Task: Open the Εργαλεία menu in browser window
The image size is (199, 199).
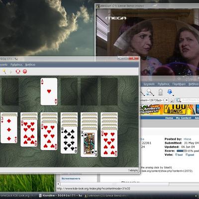Action: 149,84
